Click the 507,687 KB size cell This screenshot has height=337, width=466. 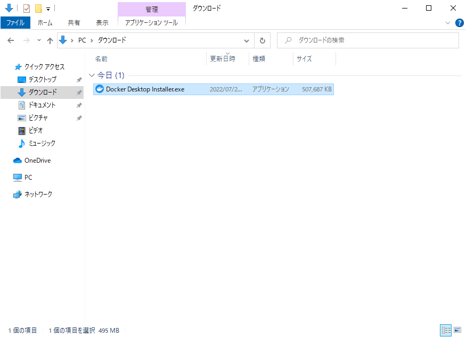tap(317, 89)
